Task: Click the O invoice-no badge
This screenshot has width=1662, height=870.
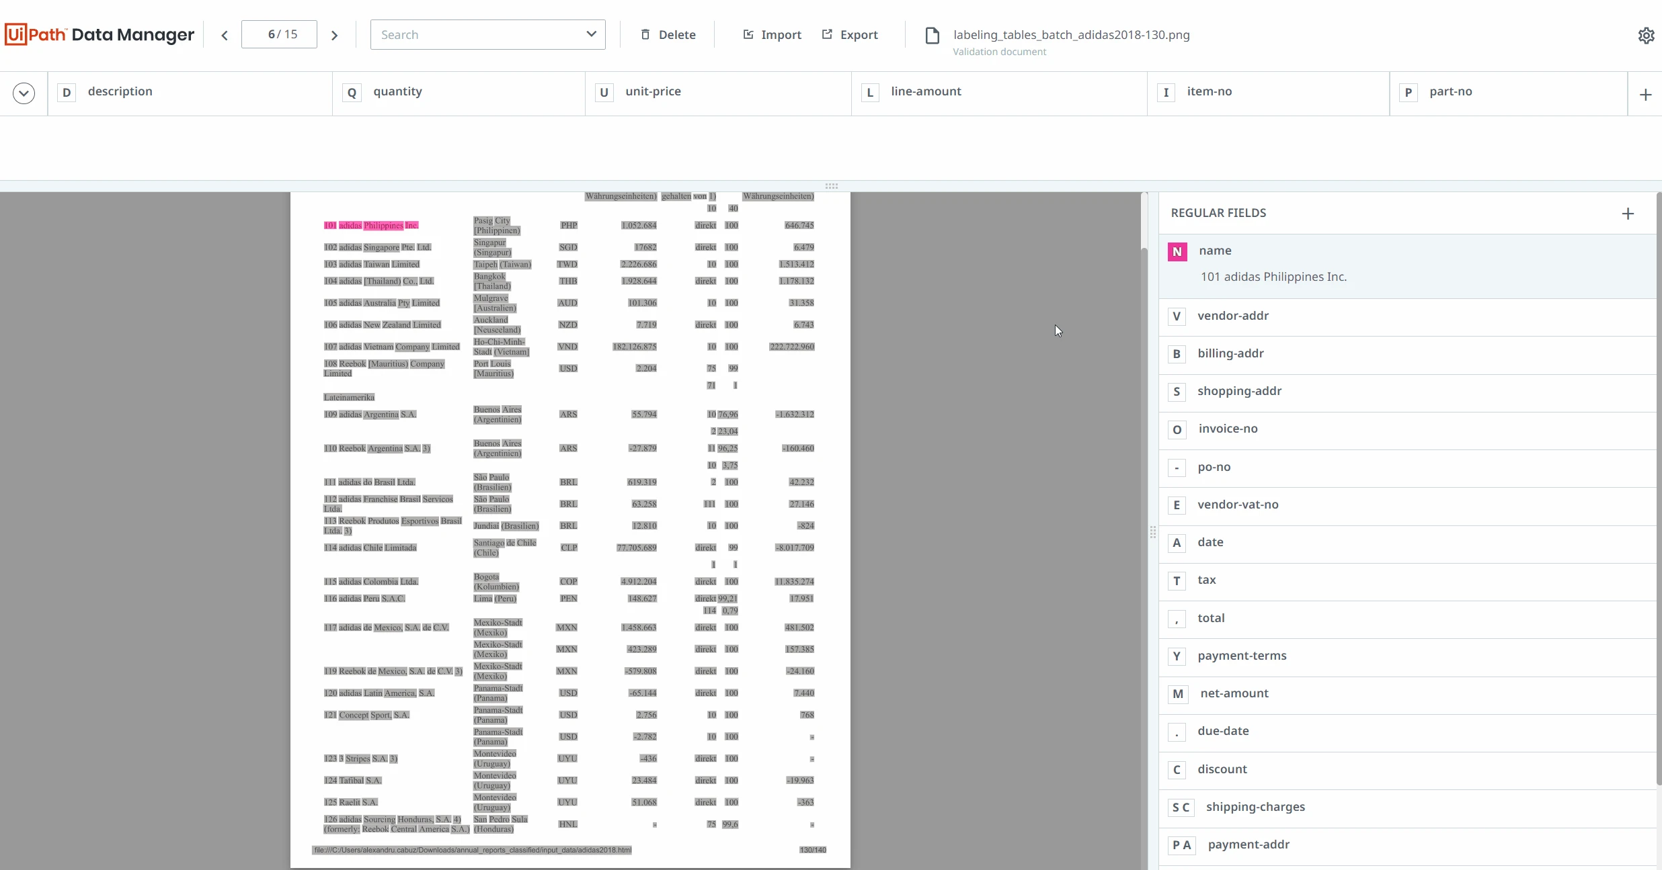Action: pos(1177,429)
